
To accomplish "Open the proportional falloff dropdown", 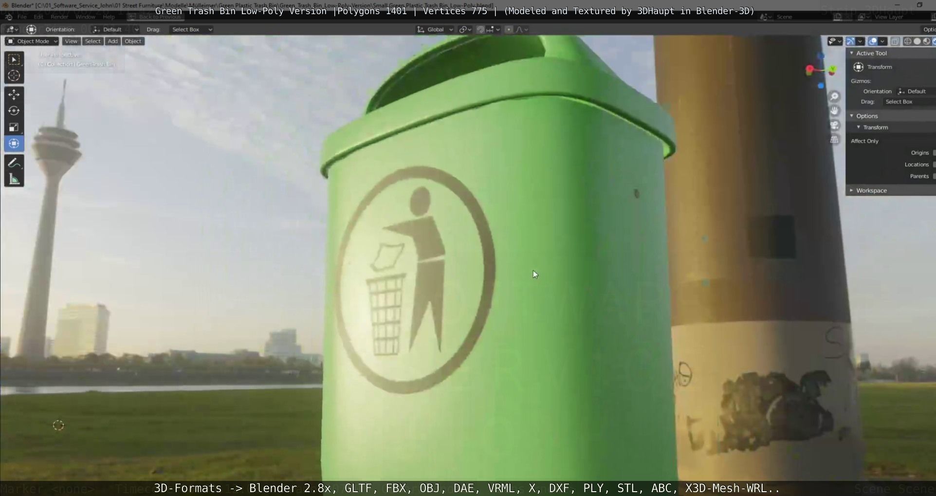I will [522, 29].
